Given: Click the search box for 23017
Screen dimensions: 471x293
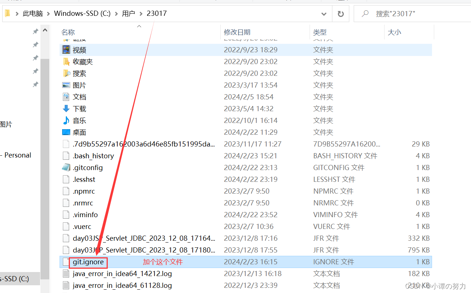Looking at the screenshot, I should pyautogui.click(x=412, y=14).
